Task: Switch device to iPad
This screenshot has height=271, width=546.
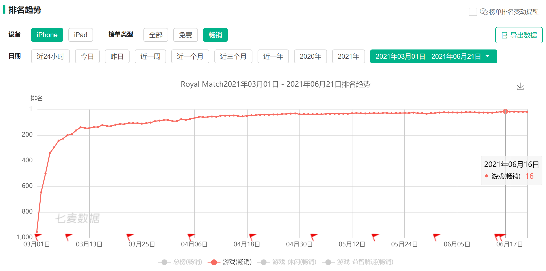Action: coord(80,35)
